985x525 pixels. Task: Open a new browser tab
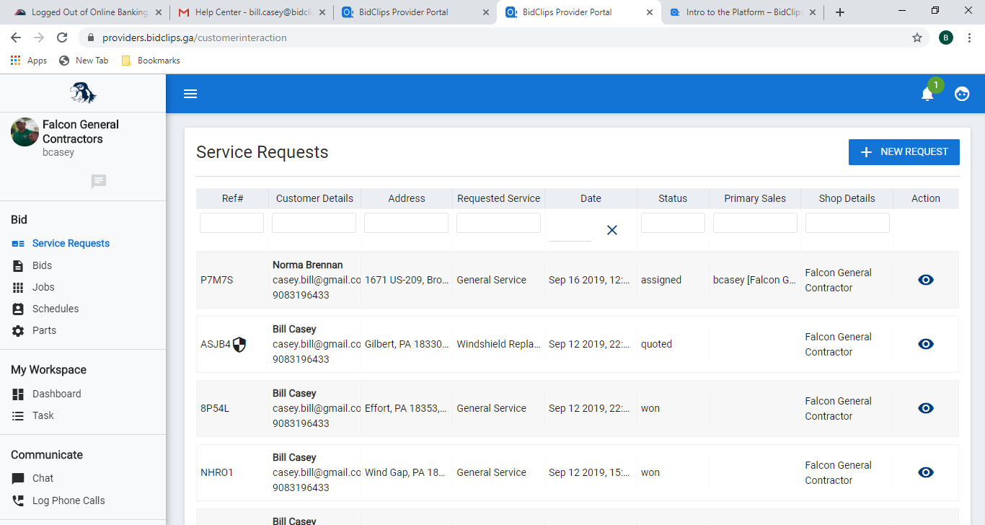point(839,12)
